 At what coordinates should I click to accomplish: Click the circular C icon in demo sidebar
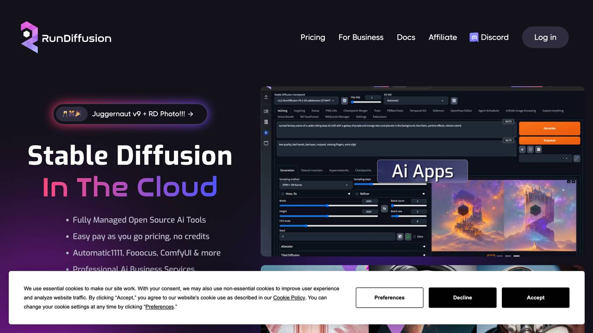pos(266,133)
